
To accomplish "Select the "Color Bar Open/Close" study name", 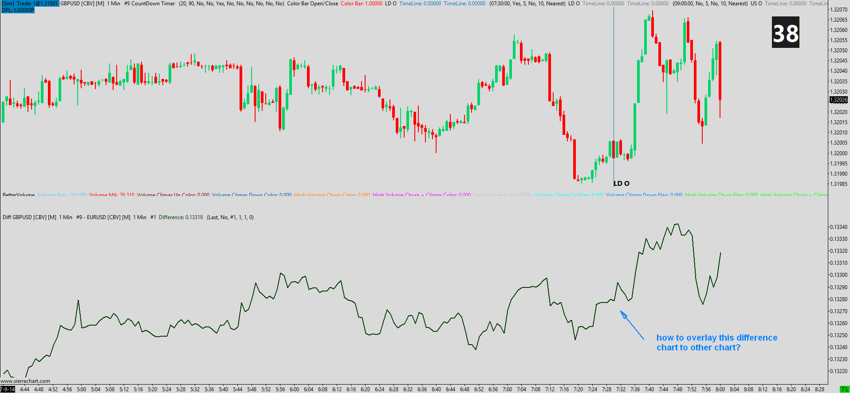I will click(x=313, y=4).
